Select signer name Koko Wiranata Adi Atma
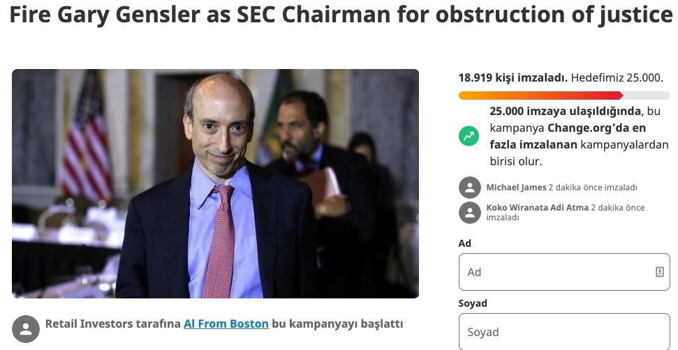Viewport: 678px width, 350px height. (537, 208)
